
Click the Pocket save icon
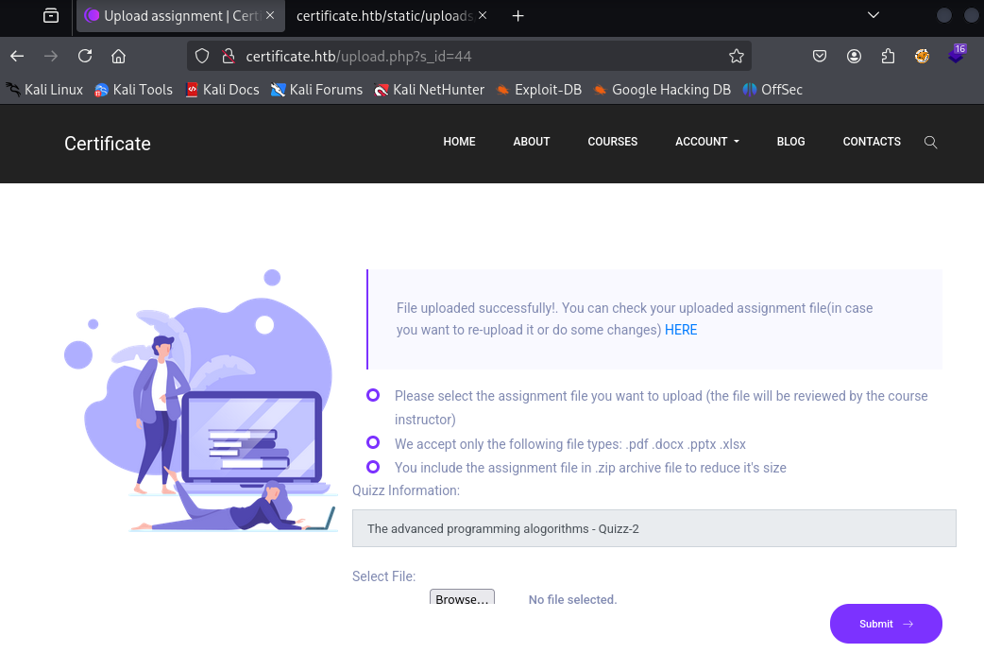820,56
